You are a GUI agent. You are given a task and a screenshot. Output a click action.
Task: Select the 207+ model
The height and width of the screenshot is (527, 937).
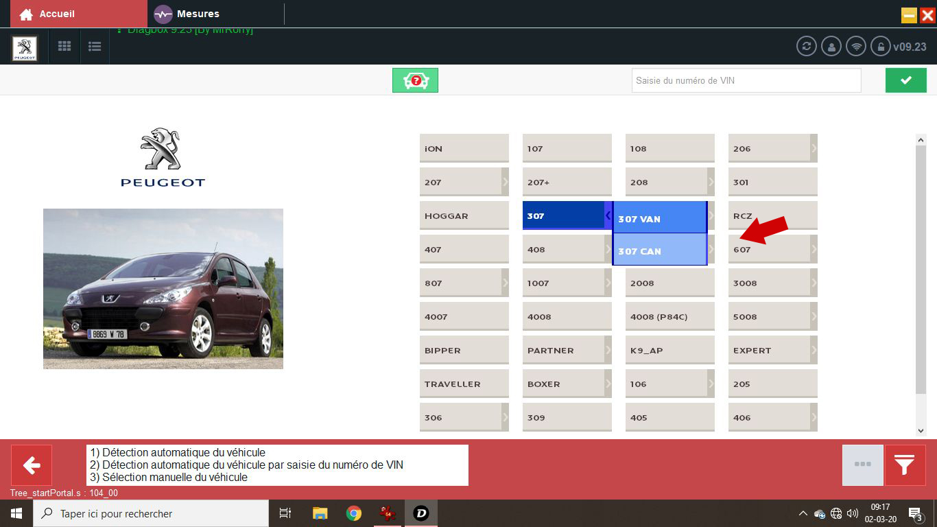point(567,182)
